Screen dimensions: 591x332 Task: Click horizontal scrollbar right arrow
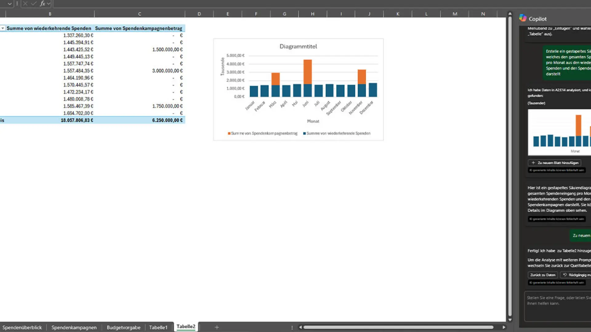(504, 327)
